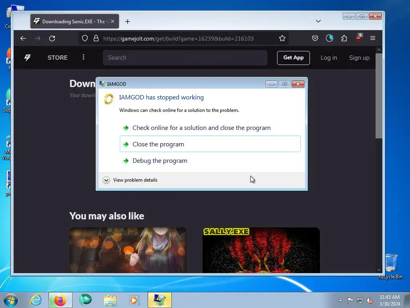The width and height of the screenshot is (410, 308).
Task: Select the Recycle Bin desktop icon
Action: [x=391, y=266]
